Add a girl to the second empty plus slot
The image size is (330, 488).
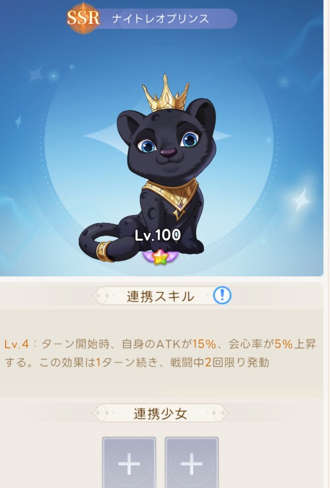pos(191,463)
